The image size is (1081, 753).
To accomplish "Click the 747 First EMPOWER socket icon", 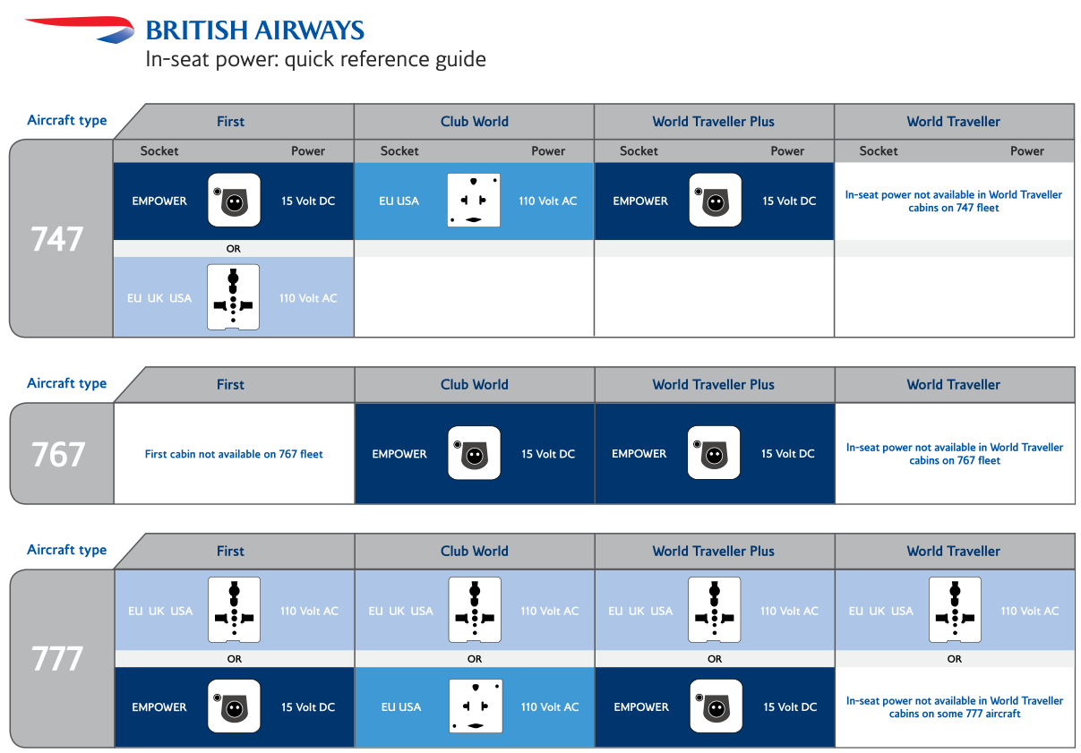I will pyautogui.click(x=234, y=200).
